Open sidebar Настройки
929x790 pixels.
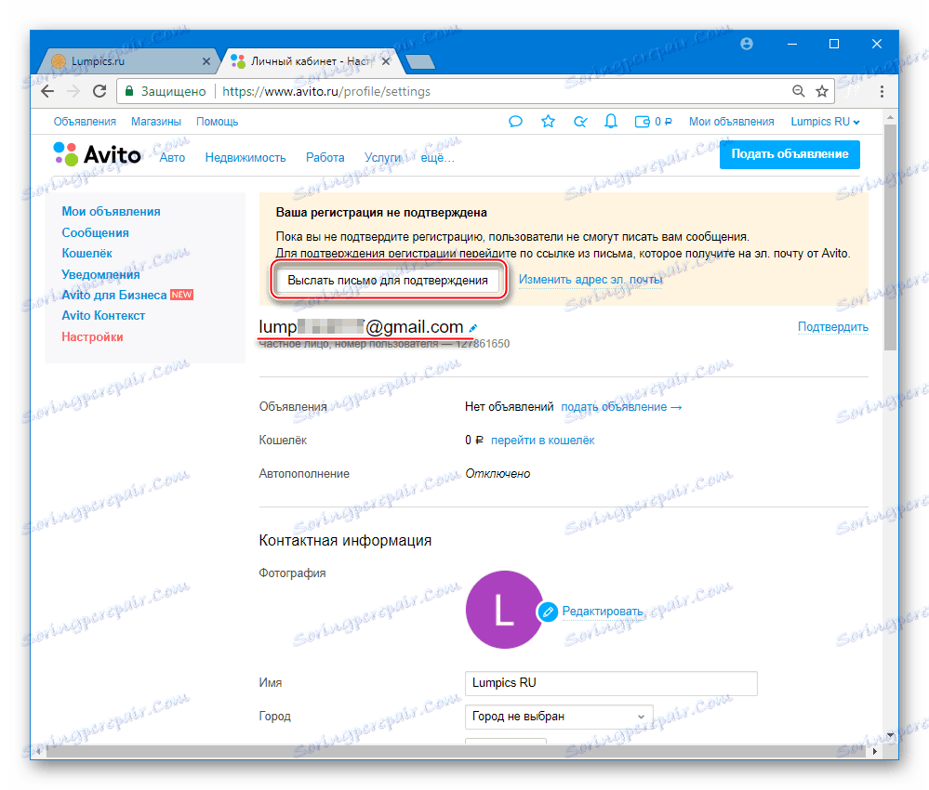92,337
